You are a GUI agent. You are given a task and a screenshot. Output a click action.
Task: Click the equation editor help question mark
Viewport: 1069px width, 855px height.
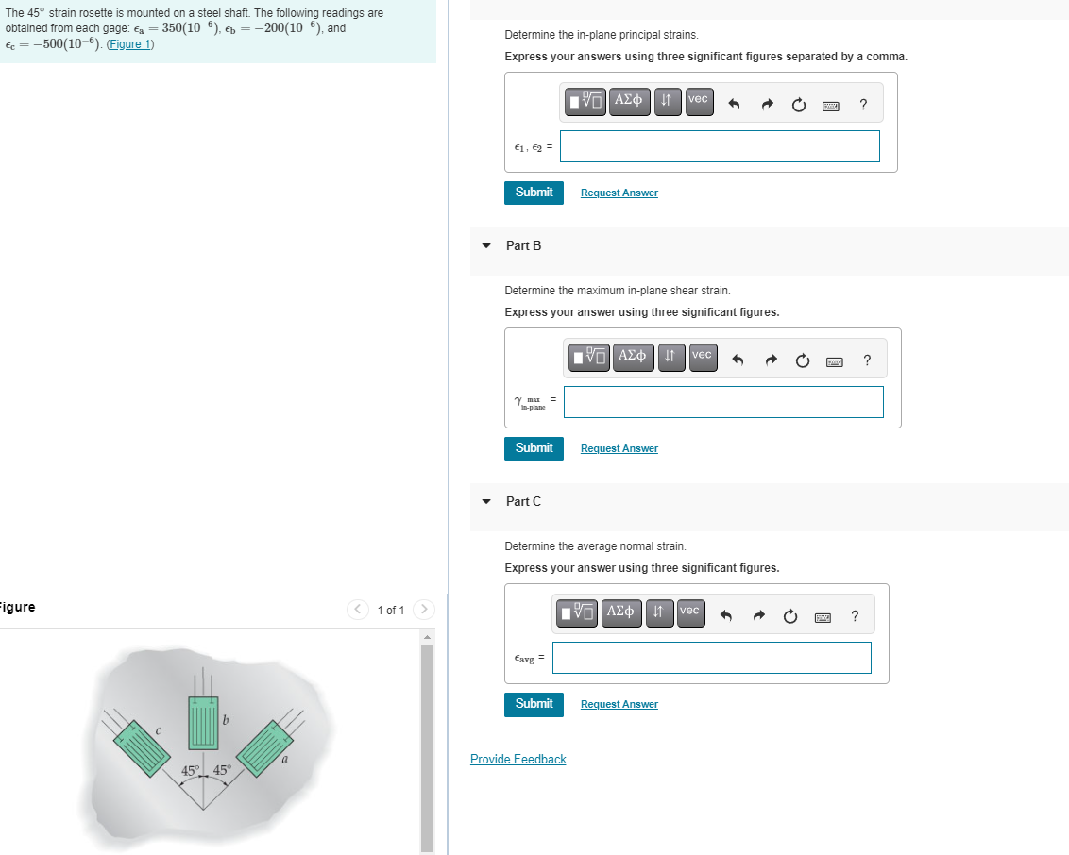(x=863, y=105)
